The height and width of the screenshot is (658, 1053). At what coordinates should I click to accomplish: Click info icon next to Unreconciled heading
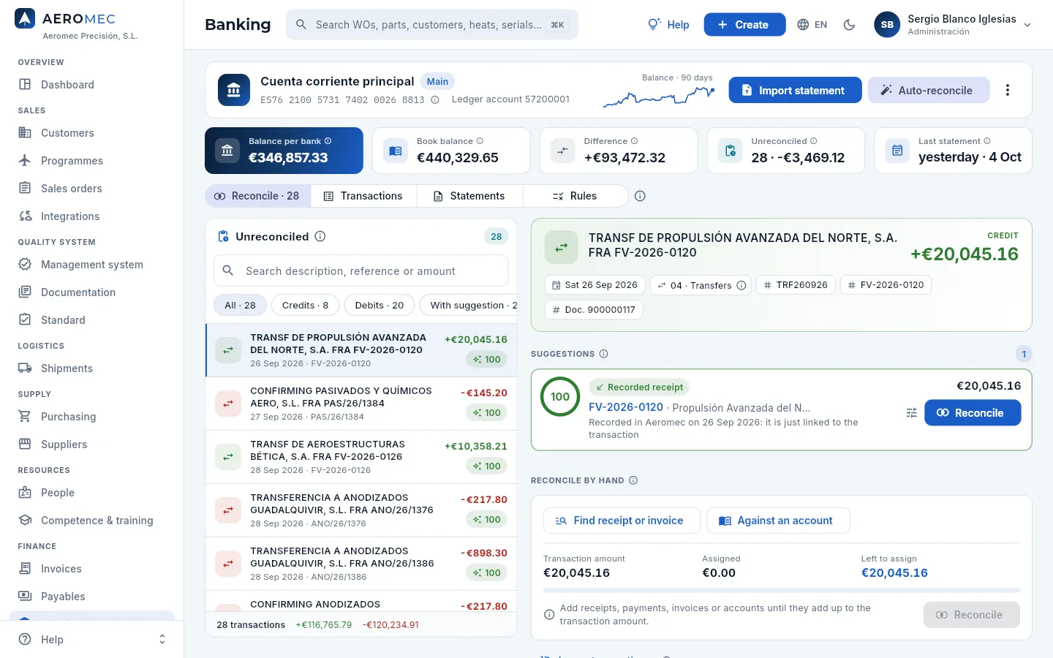(320, 236)
